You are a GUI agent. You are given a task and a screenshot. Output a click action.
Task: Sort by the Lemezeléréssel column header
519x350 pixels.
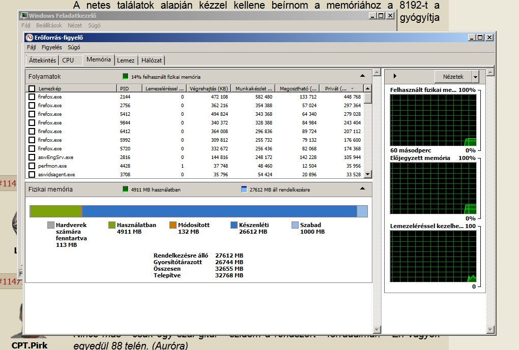click(x=164, y=88)
